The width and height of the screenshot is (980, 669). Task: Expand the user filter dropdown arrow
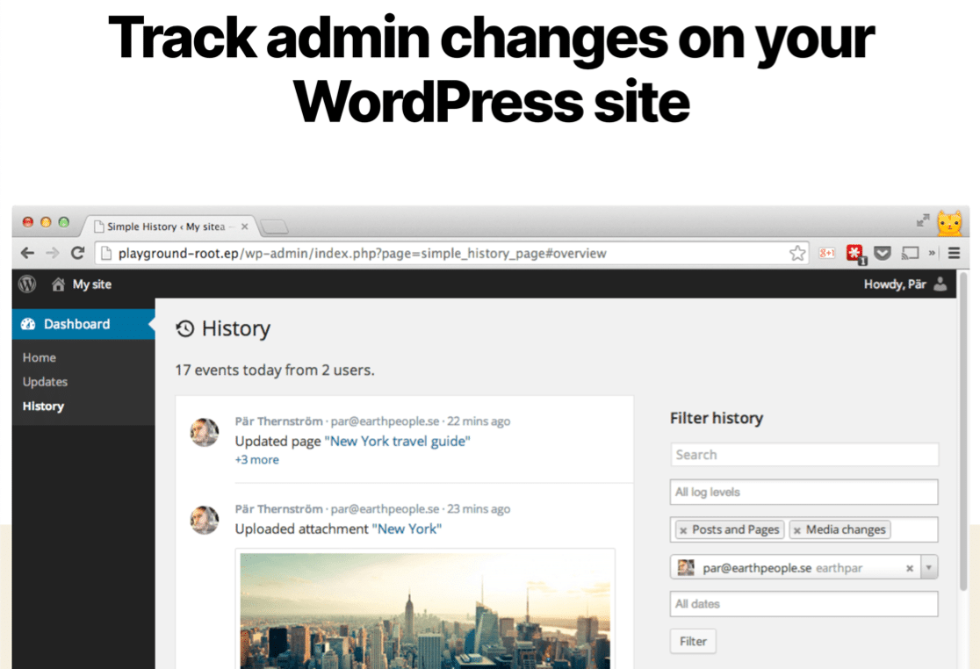click(x=929, y=568)
